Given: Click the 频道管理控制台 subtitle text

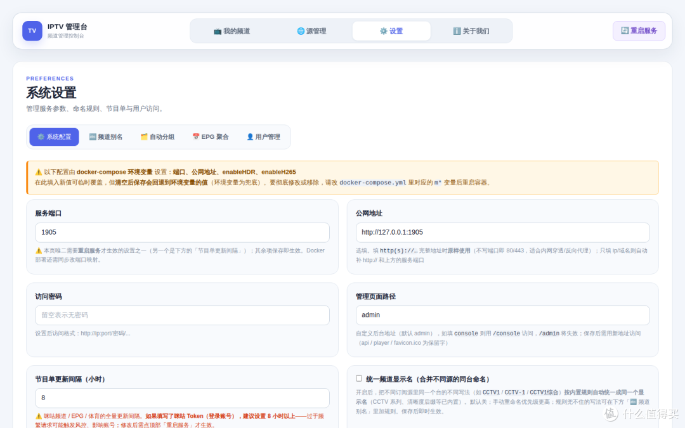Looking at the screenshot, I should click(65, 36).
